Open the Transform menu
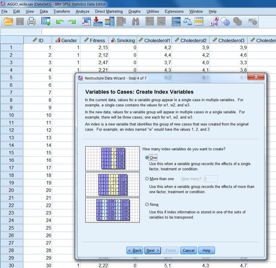276x268 pixels. [61, 11]
